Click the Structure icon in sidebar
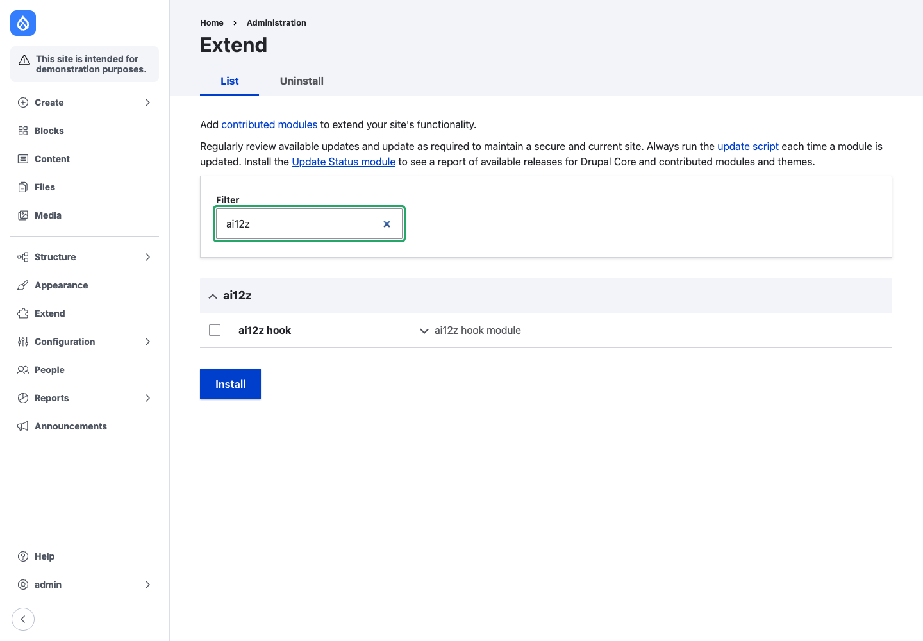 coord(23,257)
